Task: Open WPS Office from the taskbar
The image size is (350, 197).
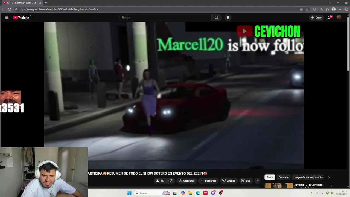Action: (x=205, y=193)
